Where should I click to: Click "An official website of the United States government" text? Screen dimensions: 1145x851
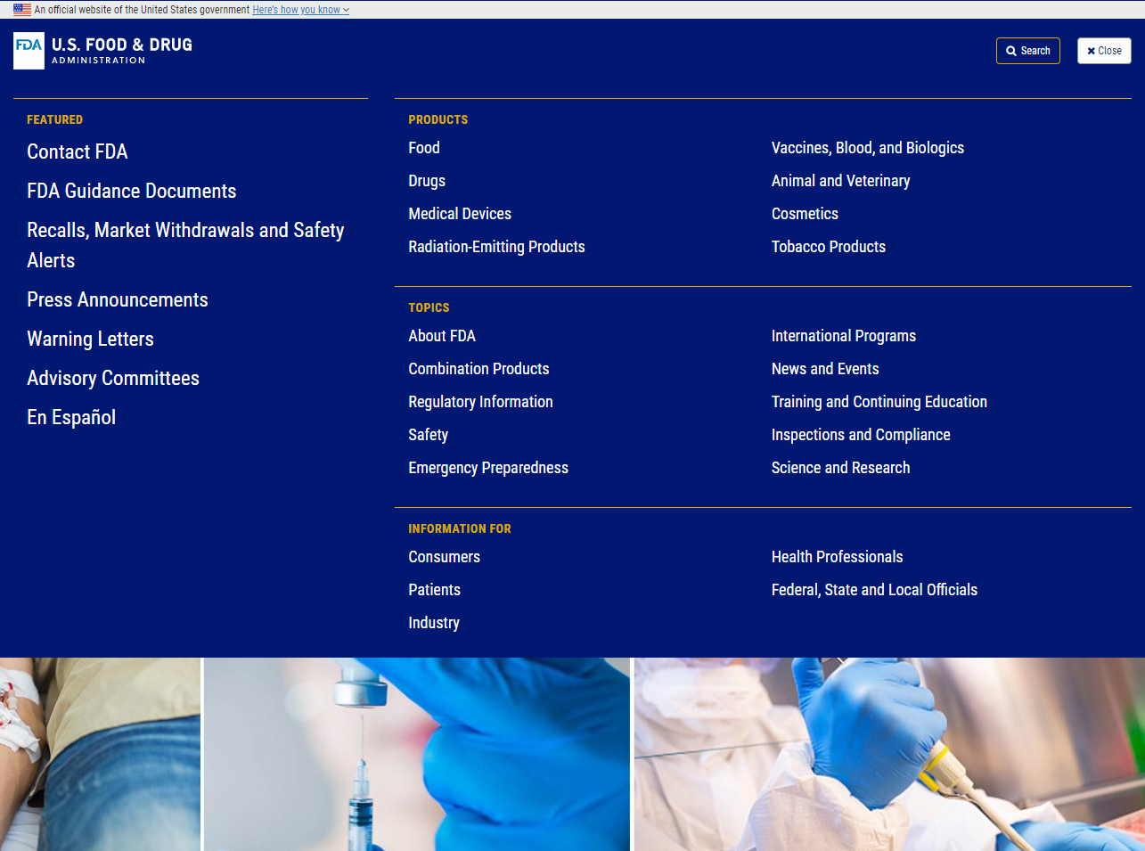click(x=142, y=10)
